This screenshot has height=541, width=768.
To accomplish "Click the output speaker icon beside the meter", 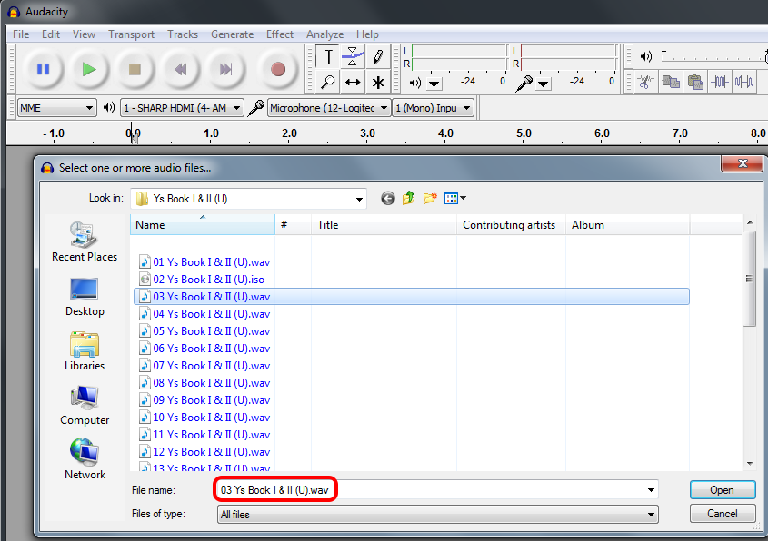I will pos(415,83).
